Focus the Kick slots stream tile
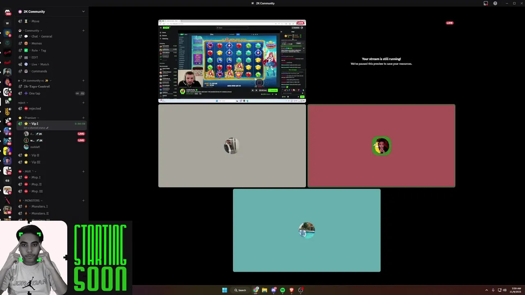 tap(232, 61)
